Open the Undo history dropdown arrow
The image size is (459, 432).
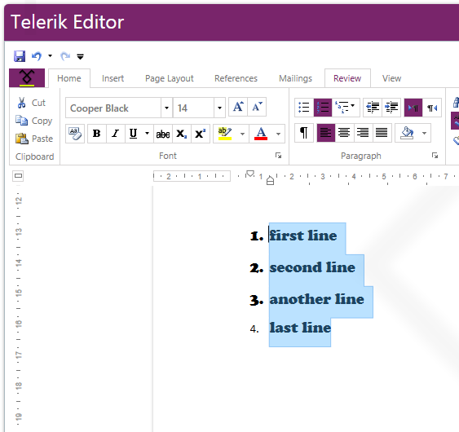[x=50, y=55]
